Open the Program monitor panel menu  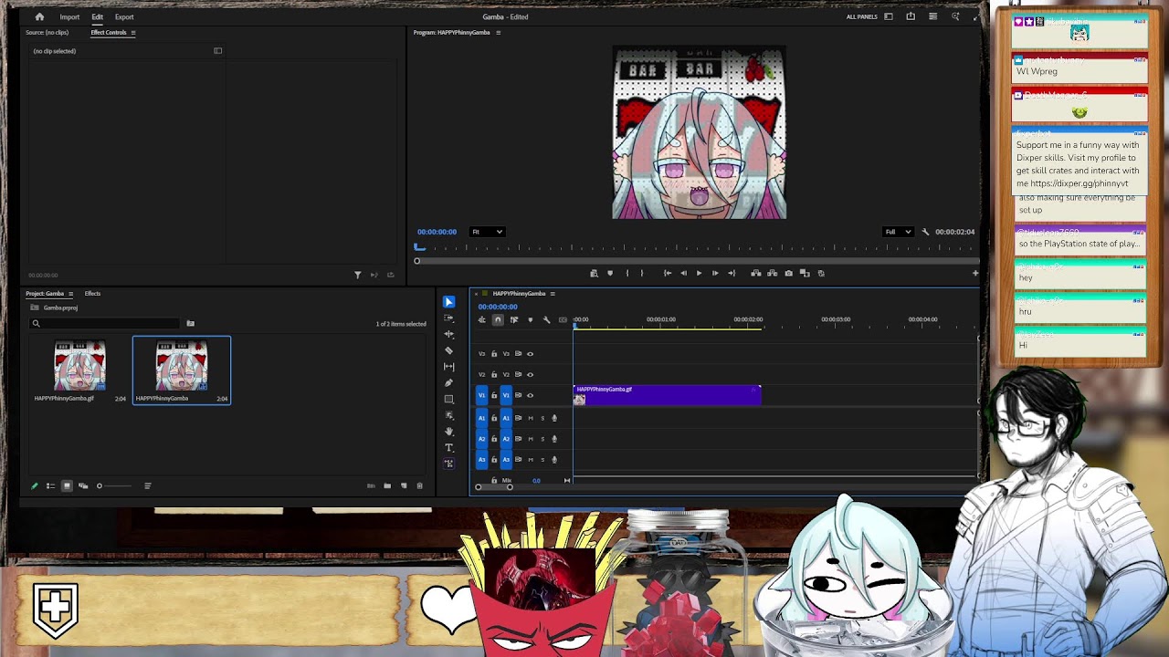pos(498,33)
